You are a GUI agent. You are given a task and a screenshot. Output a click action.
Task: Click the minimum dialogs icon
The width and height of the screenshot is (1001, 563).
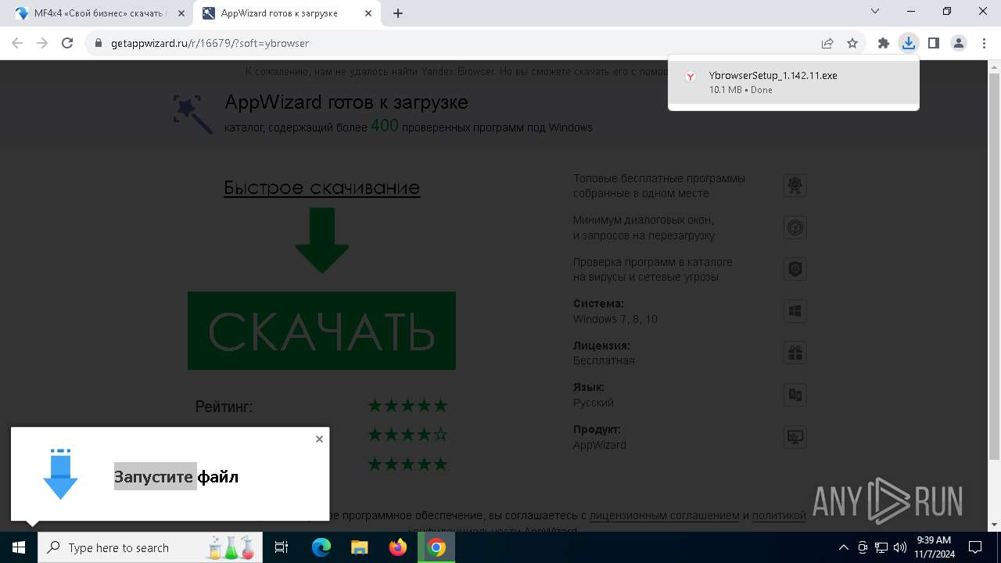(x=795, y=228)
